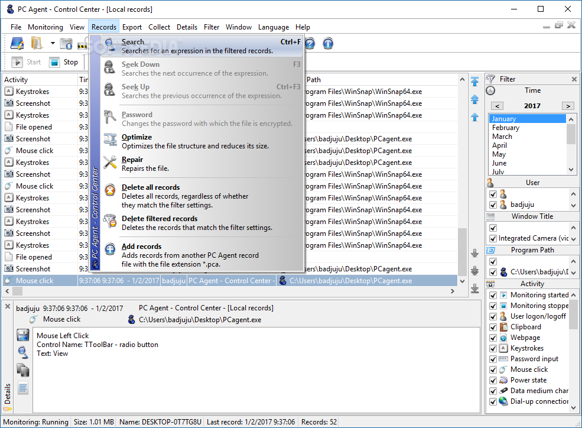Click the Window Title list scroll down arrow
Viewport: 582px width, 428px height.
click(574, 239)
